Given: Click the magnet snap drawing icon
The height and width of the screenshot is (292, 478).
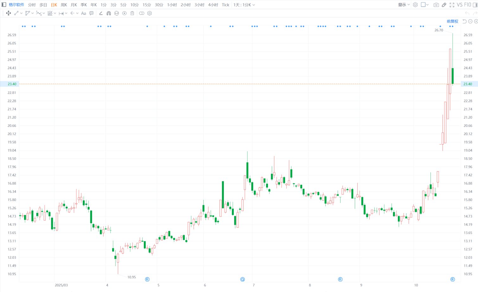Looking at the screenshot, I should [x=109, y=13].
